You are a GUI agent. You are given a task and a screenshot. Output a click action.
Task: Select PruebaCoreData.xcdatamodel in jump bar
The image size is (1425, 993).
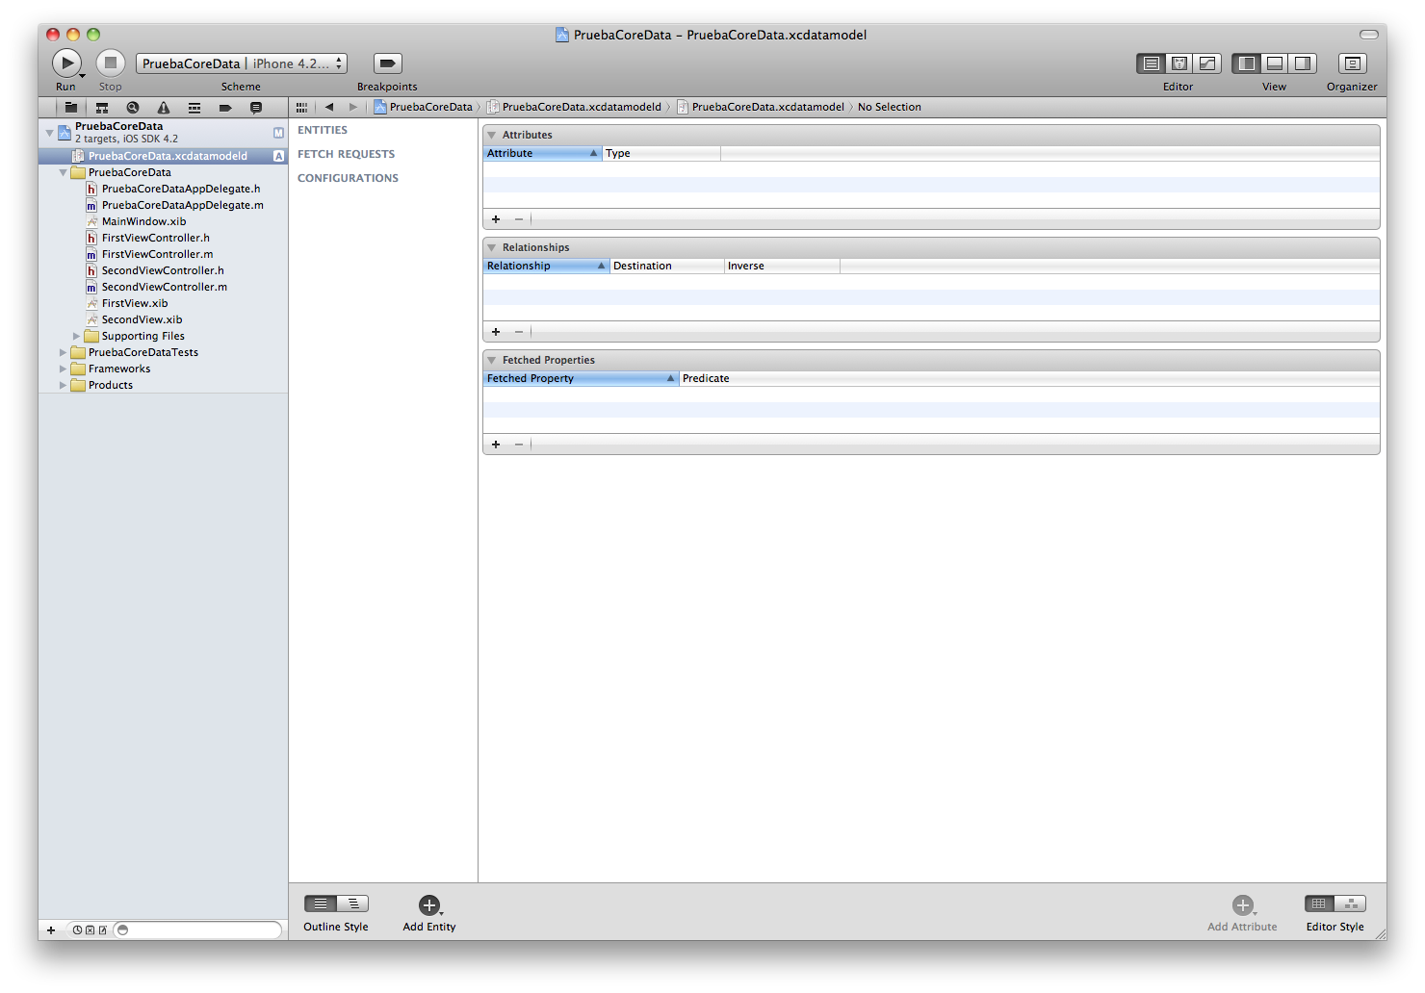click(762, 108)
